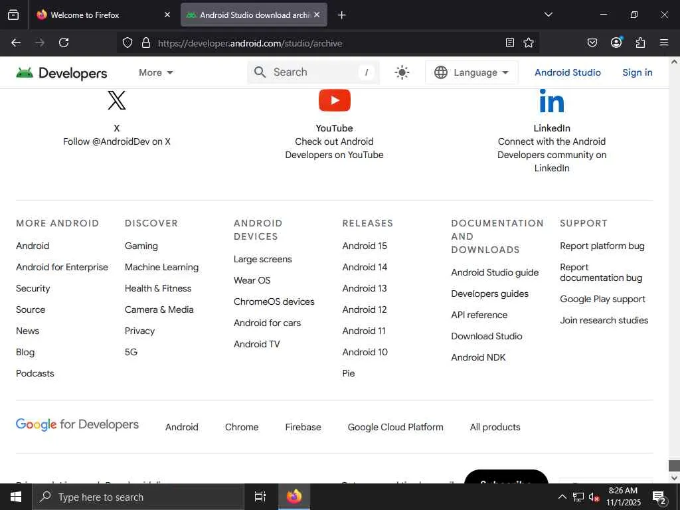Click the YouTube play logo
The width and height of the screenshot is (680, 510).
pos(335,100)
